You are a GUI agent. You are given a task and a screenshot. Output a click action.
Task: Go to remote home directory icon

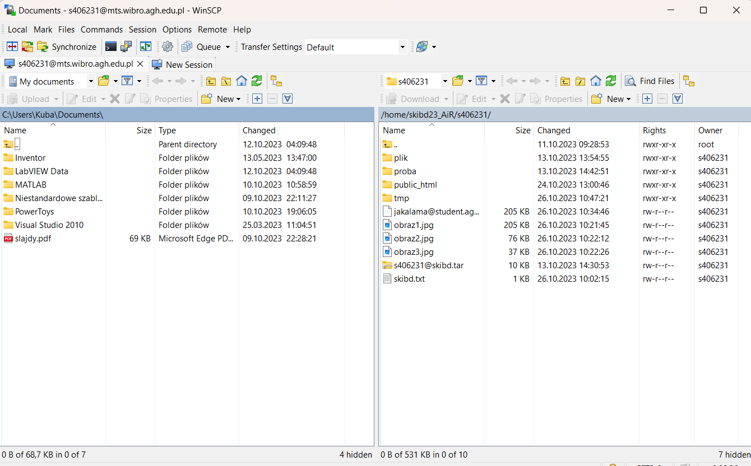point(596,81)
